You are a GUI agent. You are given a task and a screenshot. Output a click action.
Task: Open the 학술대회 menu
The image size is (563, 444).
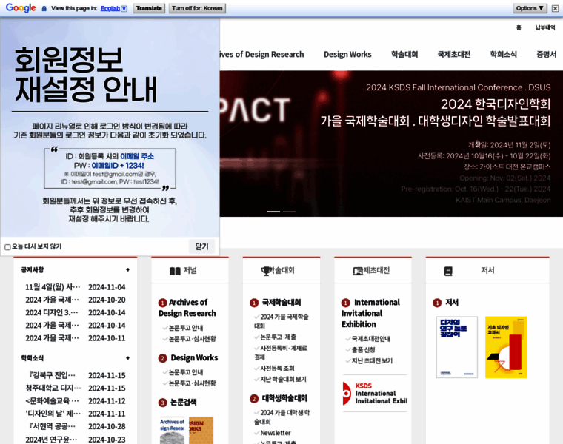[404, 55]
